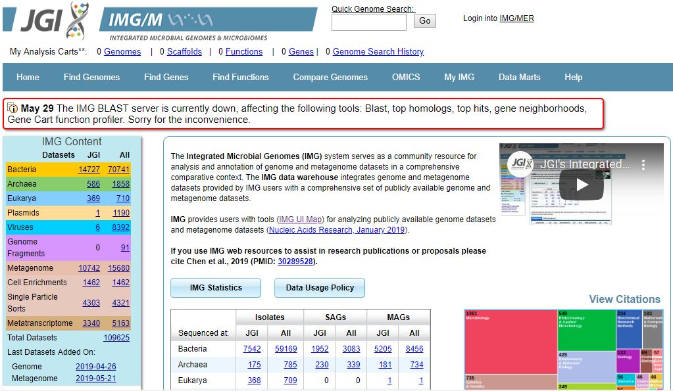Screen dimensions: 673x391
Task: Click Bacteria MAGs All 8456
Action: (x=414, y=349)
